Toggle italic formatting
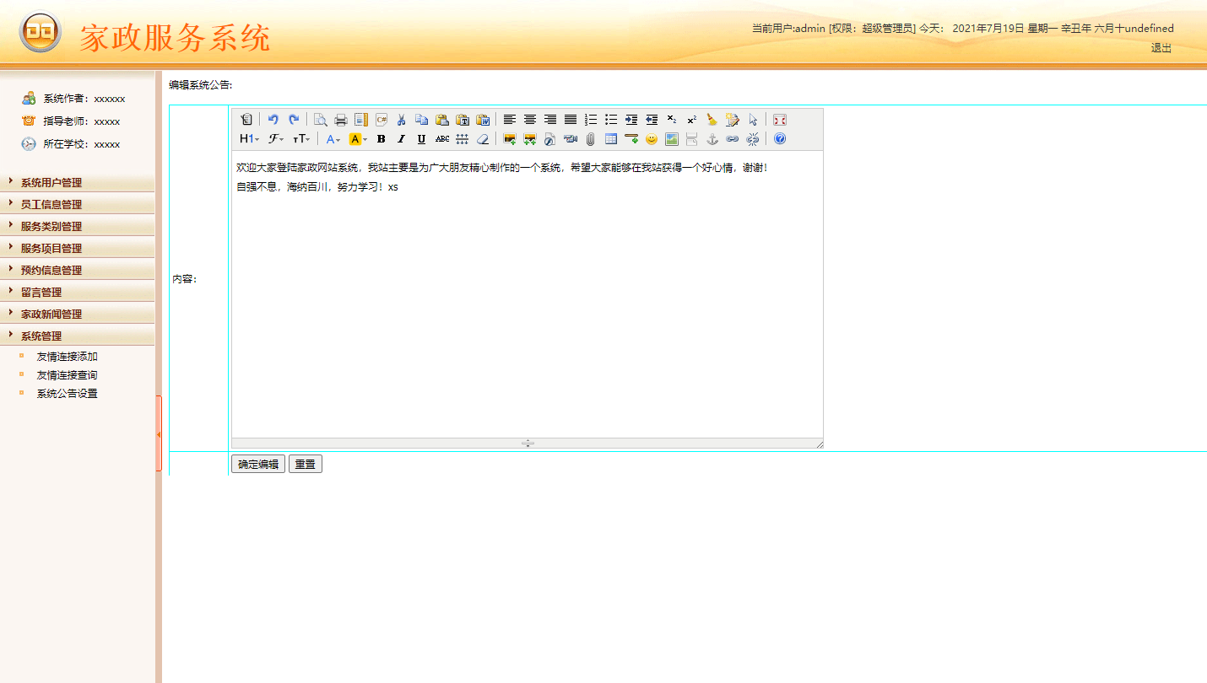Screen dimensions: 1207x683 (x=402, y=139)
